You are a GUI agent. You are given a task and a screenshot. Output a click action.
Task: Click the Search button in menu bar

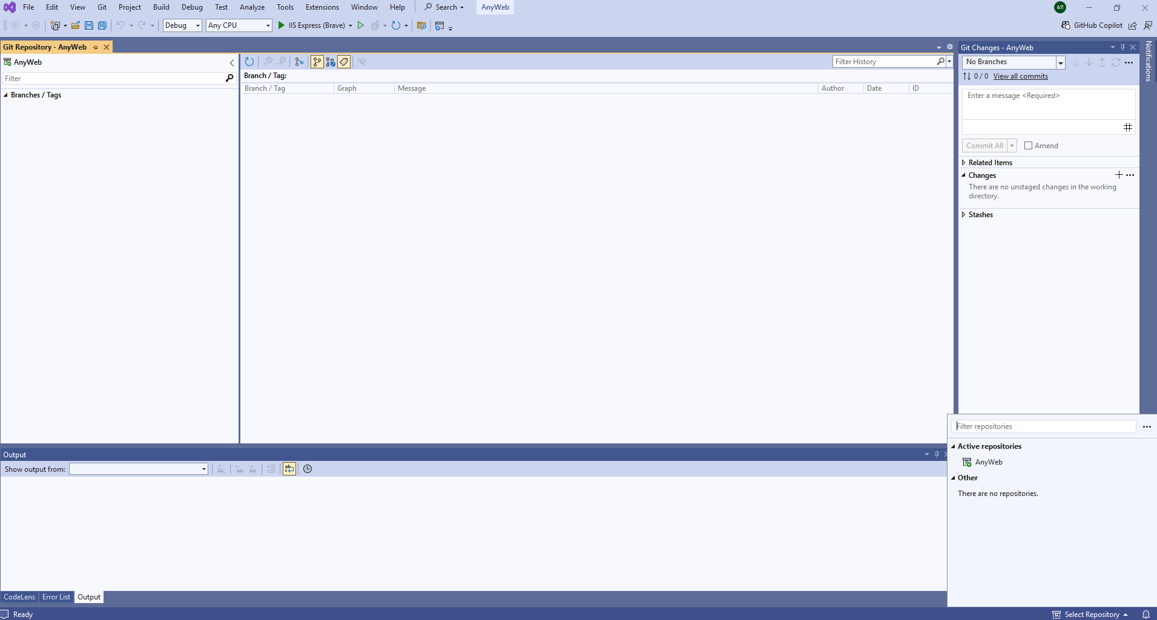pos(444,7)
